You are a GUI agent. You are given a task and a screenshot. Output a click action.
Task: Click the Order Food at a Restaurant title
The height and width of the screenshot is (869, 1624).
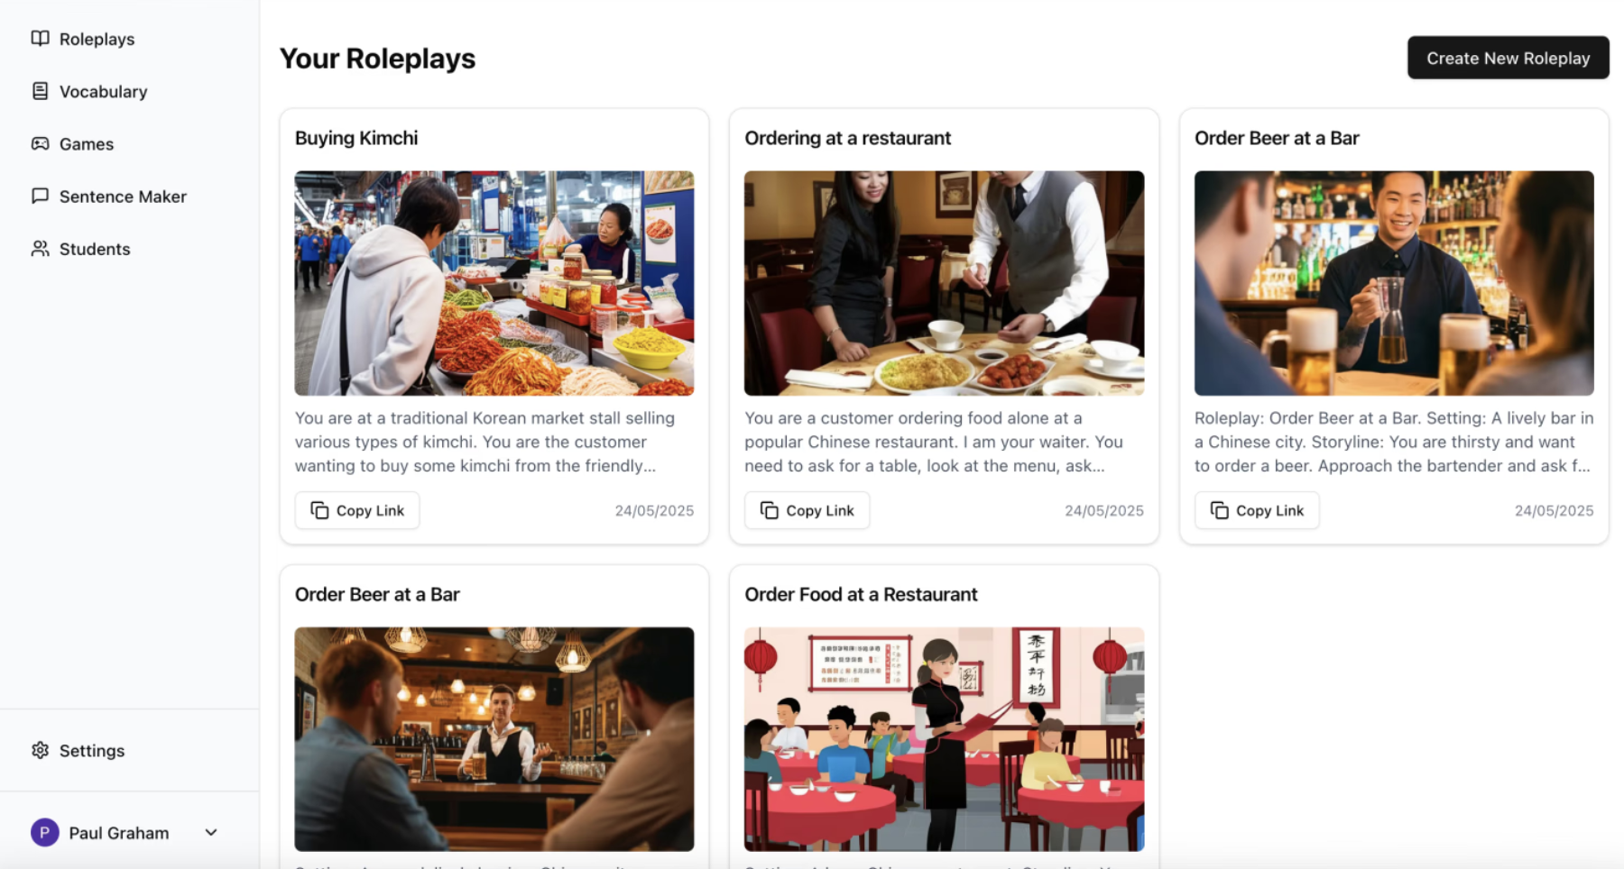pyautogui.click(x=861, y=594)
